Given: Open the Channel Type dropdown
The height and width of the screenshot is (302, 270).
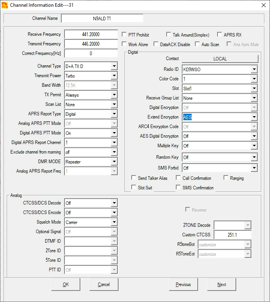Looking at the screenshot, I should (114, 66).
